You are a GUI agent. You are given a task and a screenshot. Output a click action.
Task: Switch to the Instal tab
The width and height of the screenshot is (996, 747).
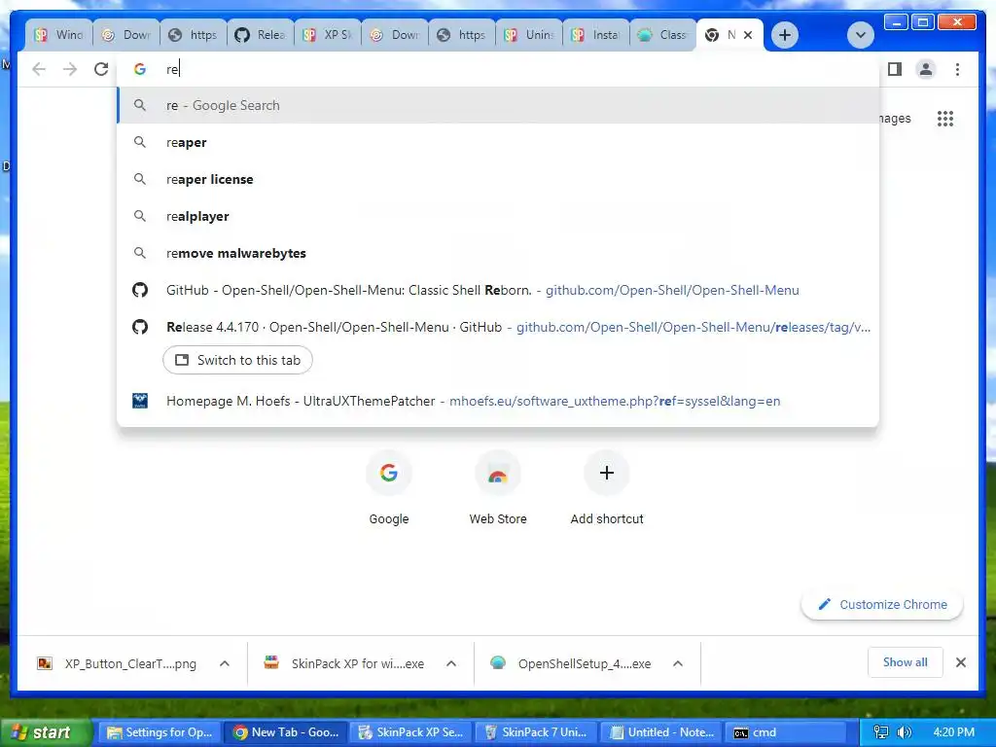596,35
